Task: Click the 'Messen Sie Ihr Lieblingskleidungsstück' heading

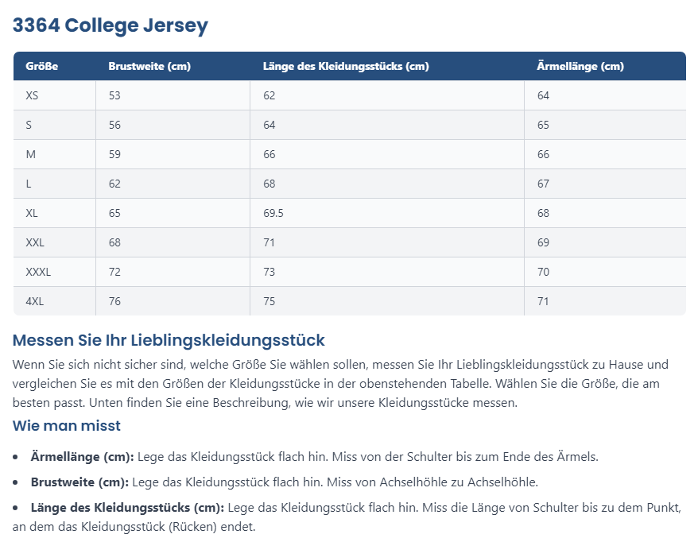Action: 169,340
